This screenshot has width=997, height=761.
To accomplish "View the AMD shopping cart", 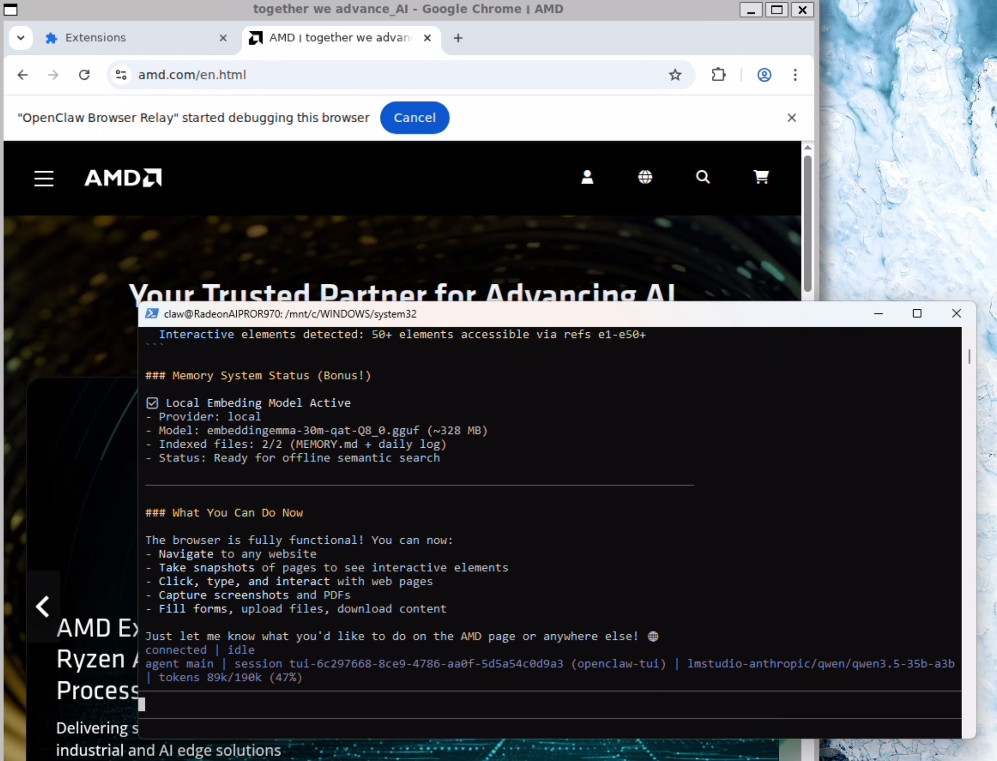I will click(x=762, y=177).
